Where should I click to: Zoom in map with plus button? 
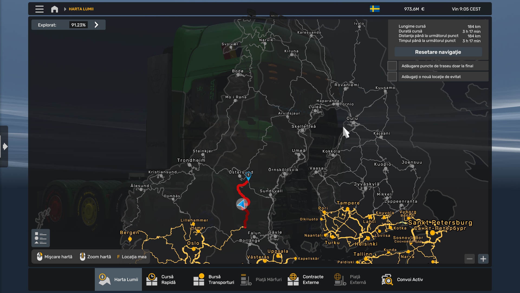pyautogui.click(x=483, y=259)
